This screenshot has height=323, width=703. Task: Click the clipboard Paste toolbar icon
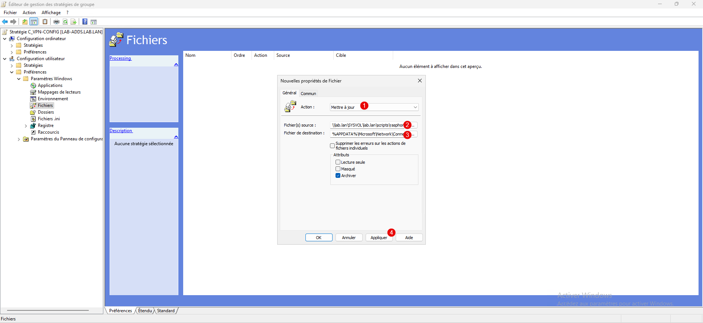[45, 22]
